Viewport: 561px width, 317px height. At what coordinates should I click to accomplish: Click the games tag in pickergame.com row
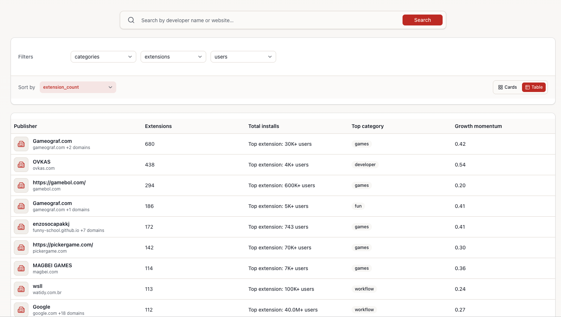click(x=362, y=248)
